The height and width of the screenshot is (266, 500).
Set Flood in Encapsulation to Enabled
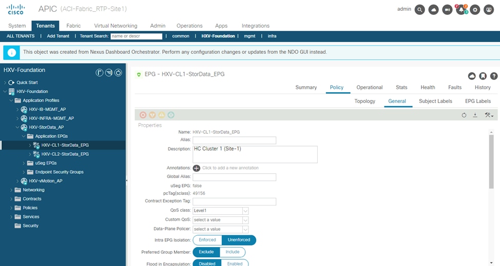[235, 263]
